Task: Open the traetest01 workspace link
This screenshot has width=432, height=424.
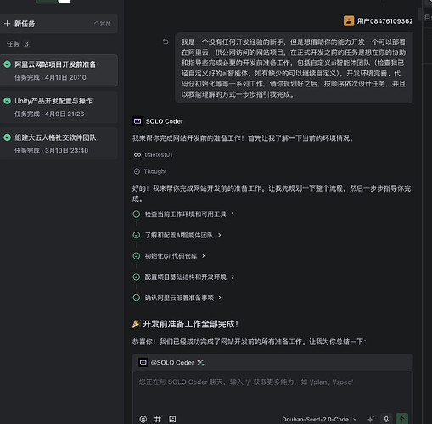Action: tap(153, 155)
